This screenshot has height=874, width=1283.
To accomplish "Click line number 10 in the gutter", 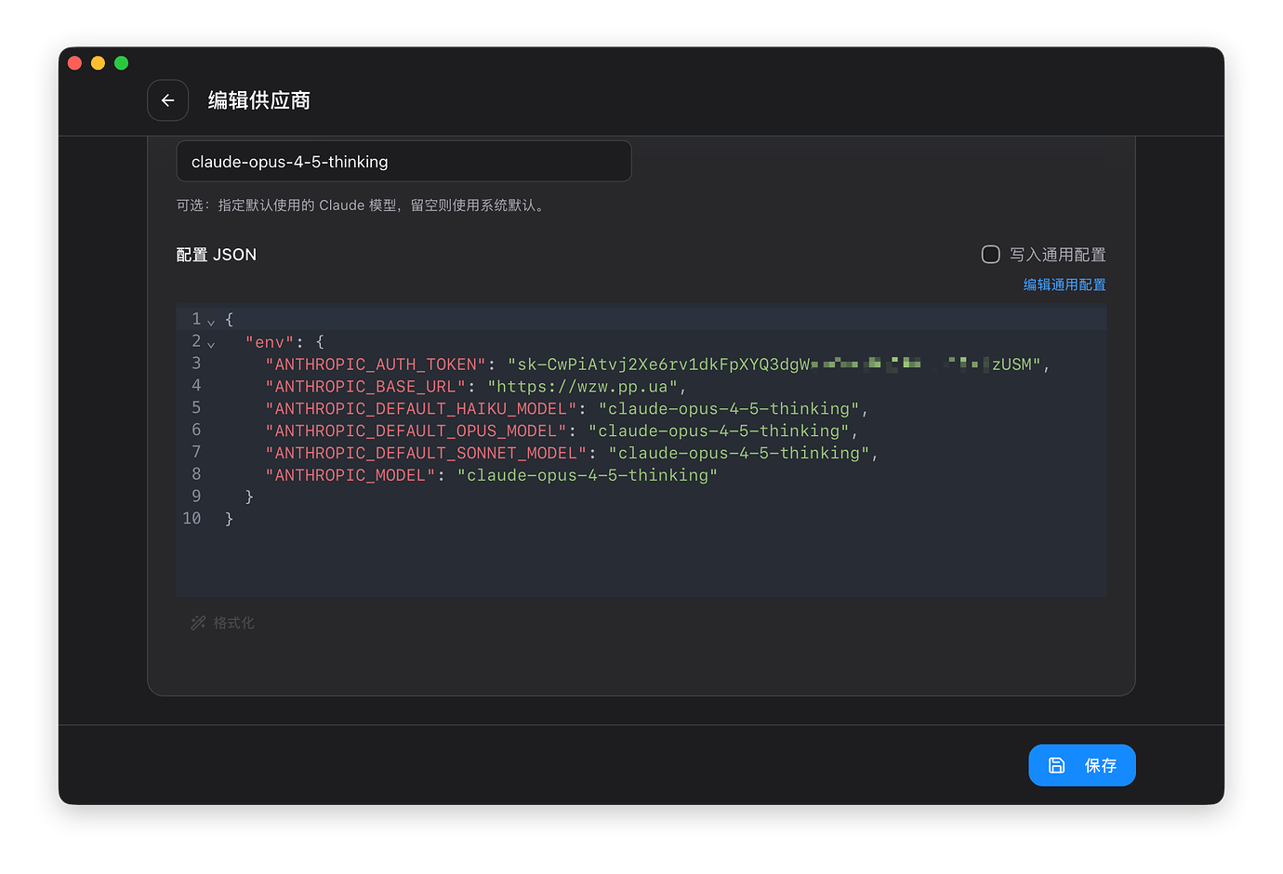I will 192,519.
